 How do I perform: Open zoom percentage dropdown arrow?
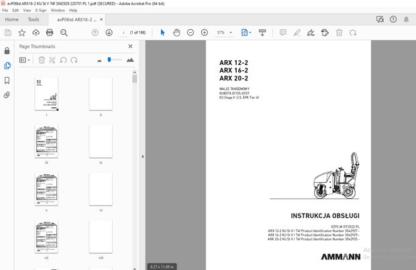pos(231,33)
